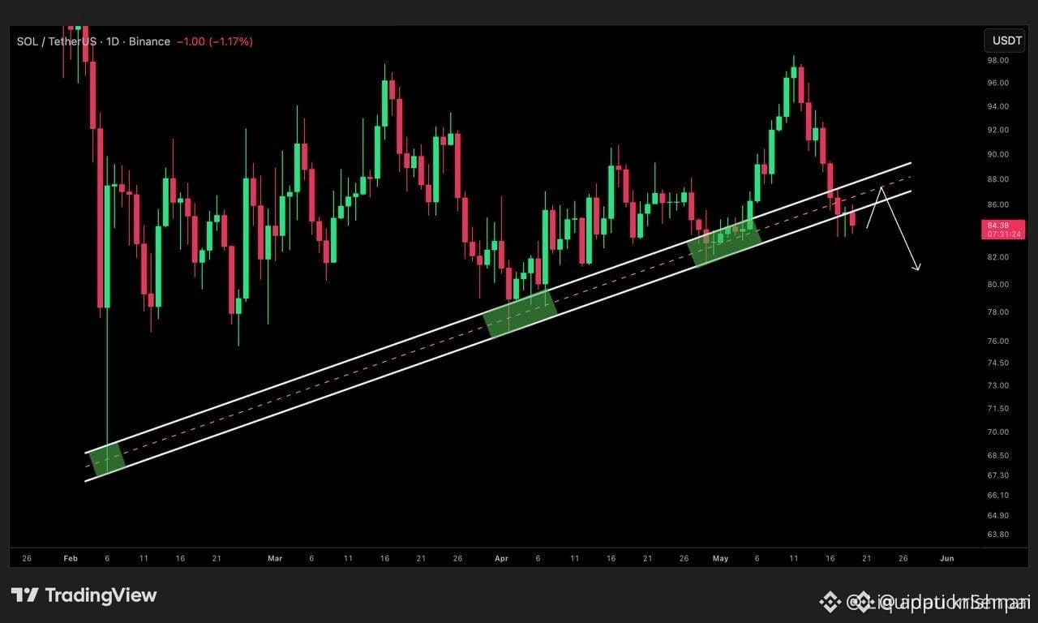The height and width of the screenshot is (623, 1038).
Task: Click the Apr label on time axis
Action: click(501, 558)
